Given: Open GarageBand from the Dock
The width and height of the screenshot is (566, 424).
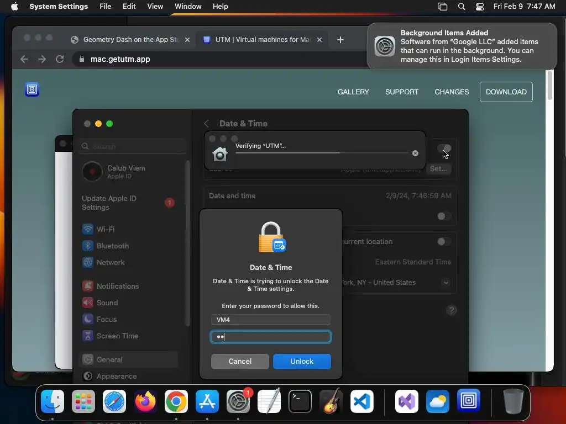Looking at the screenshot, I should 331,401.
